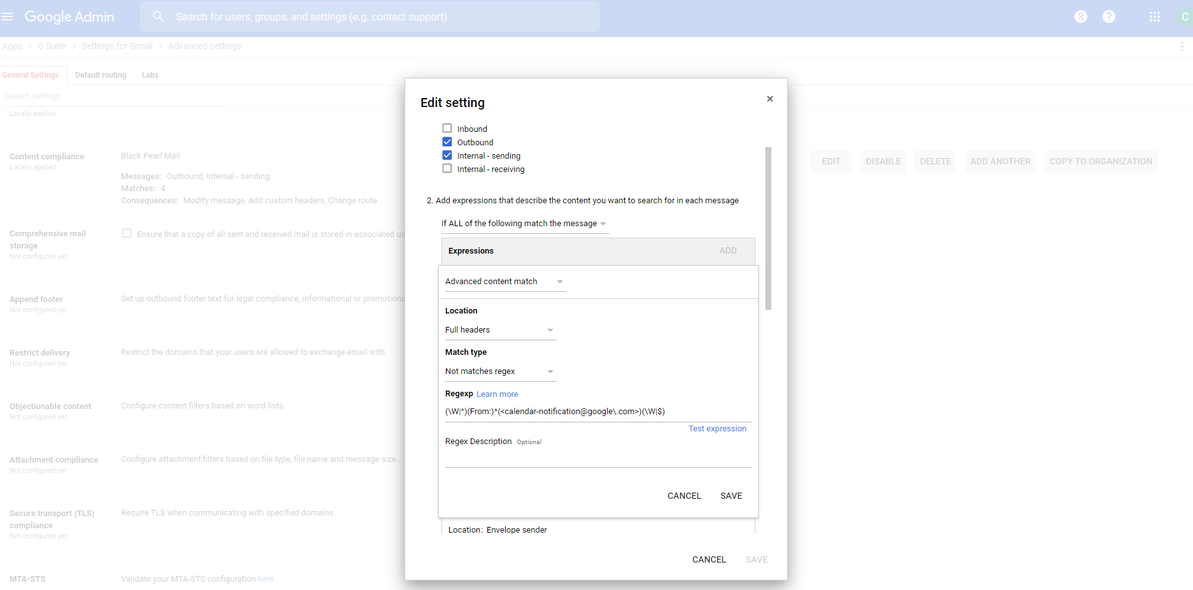The height and width of the screenshot is (590, 1193).
Task: Select the Content compliance setting label
Action: point(46,157)
